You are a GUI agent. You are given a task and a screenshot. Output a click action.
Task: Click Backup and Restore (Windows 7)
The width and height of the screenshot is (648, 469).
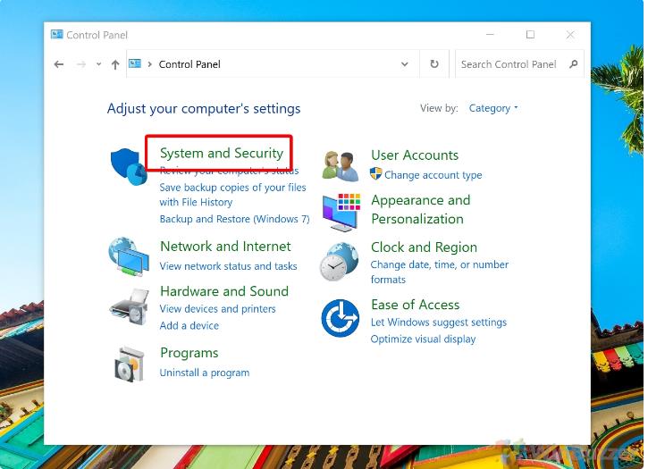coord(234,219)
